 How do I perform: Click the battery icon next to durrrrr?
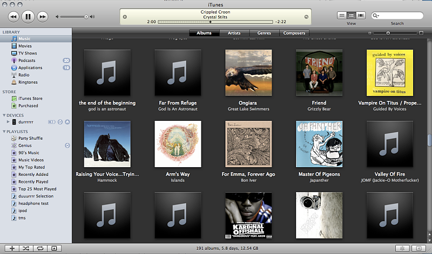(51, 122)
